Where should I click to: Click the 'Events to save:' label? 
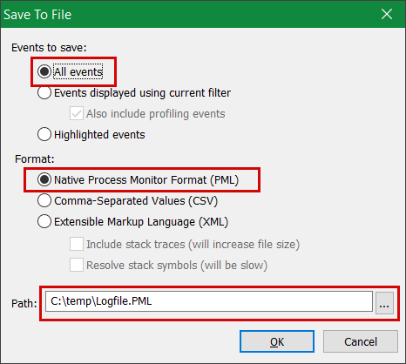49,47
